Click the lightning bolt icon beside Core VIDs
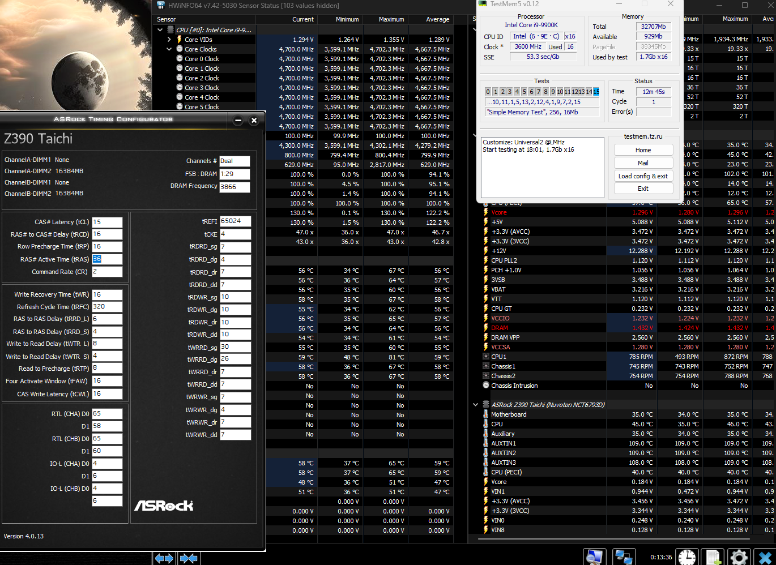 tap(179, 40)
